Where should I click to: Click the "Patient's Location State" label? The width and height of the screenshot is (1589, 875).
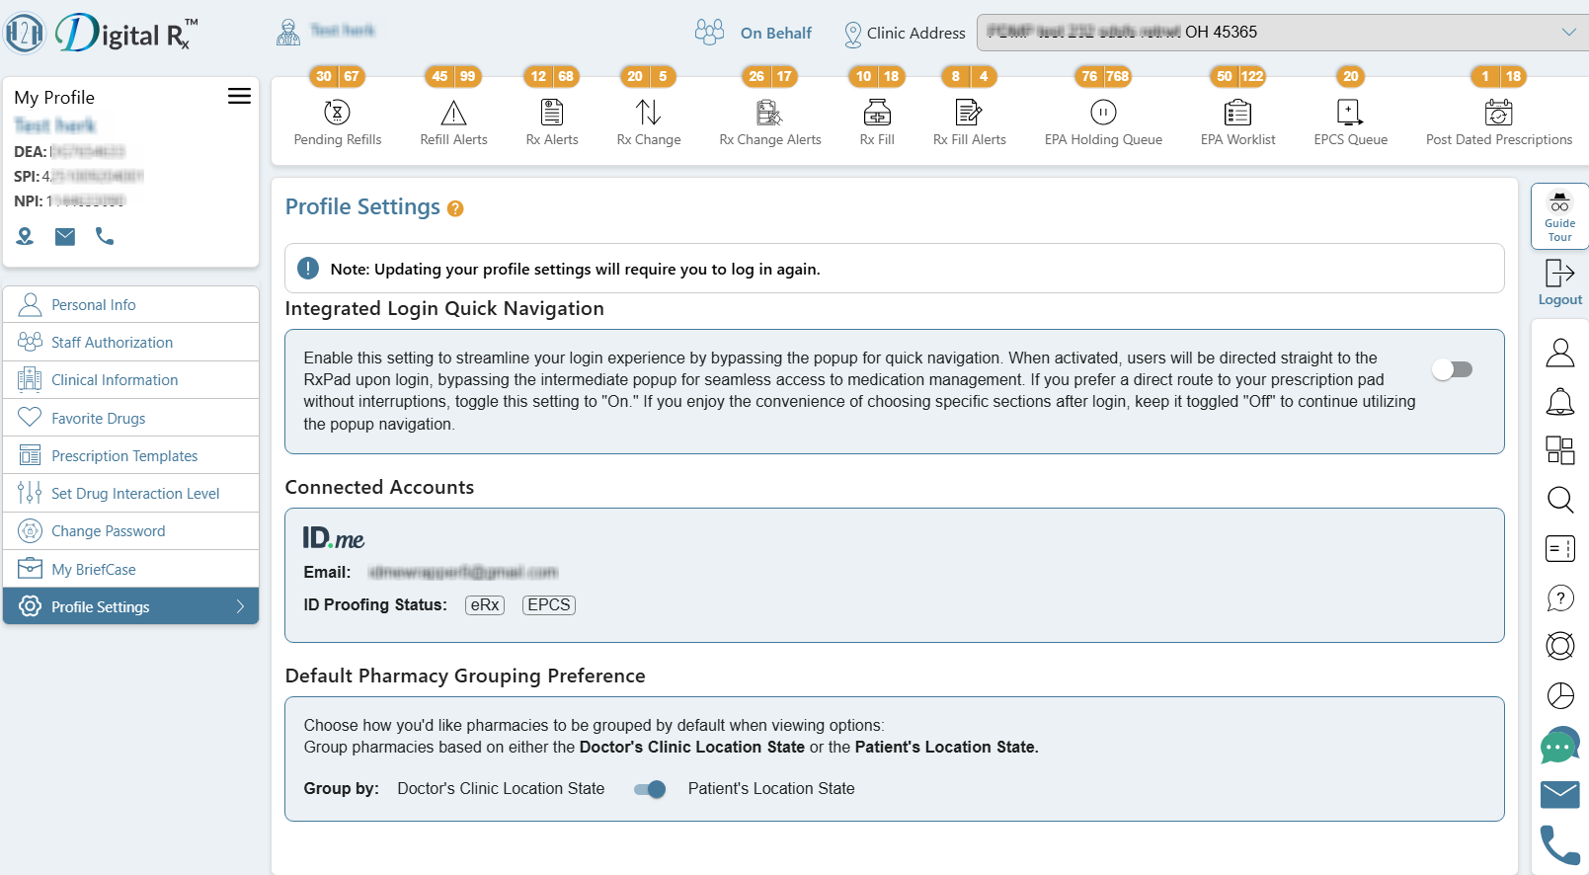(771, 789)
